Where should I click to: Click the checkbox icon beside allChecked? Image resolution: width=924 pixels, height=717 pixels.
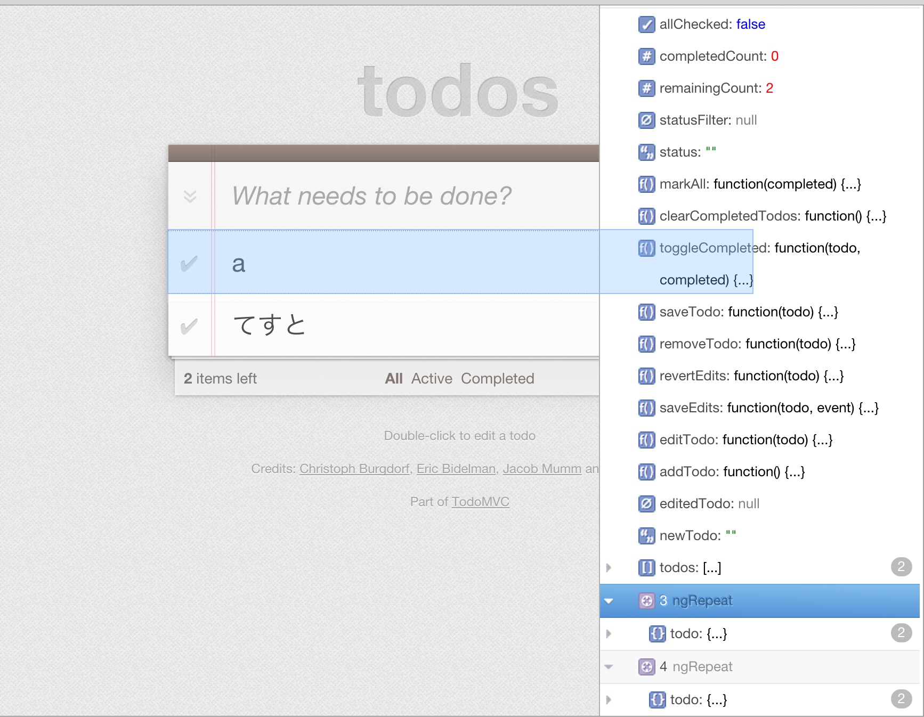coord(646,25)
